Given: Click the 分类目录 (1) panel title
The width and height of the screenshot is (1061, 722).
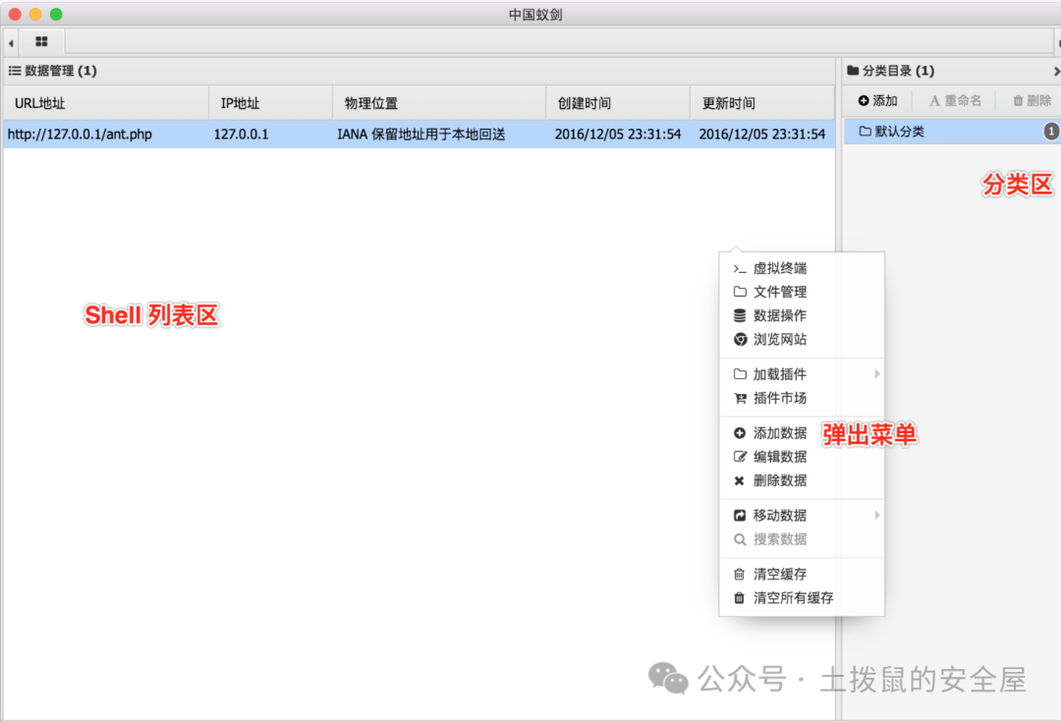Looking at the screenshot, I should (898, 71).
